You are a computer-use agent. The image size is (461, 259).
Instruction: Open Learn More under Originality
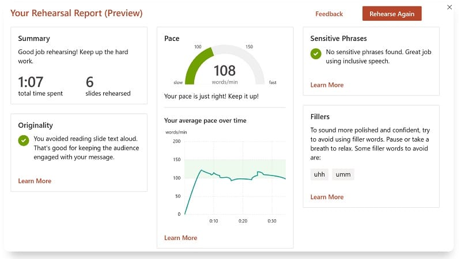pyautogui.click(x=35, y=181)
